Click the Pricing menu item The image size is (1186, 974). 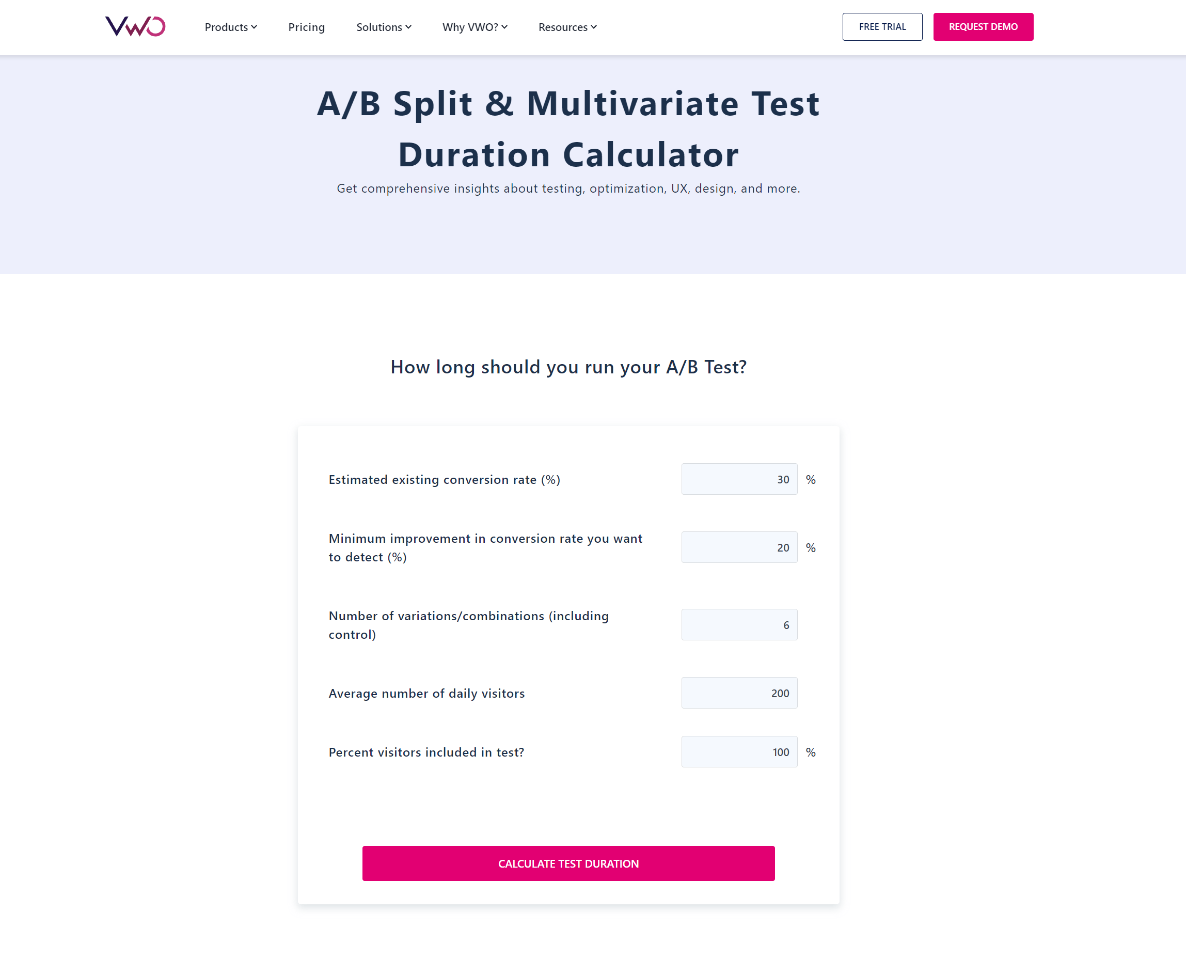pos(305,26)
